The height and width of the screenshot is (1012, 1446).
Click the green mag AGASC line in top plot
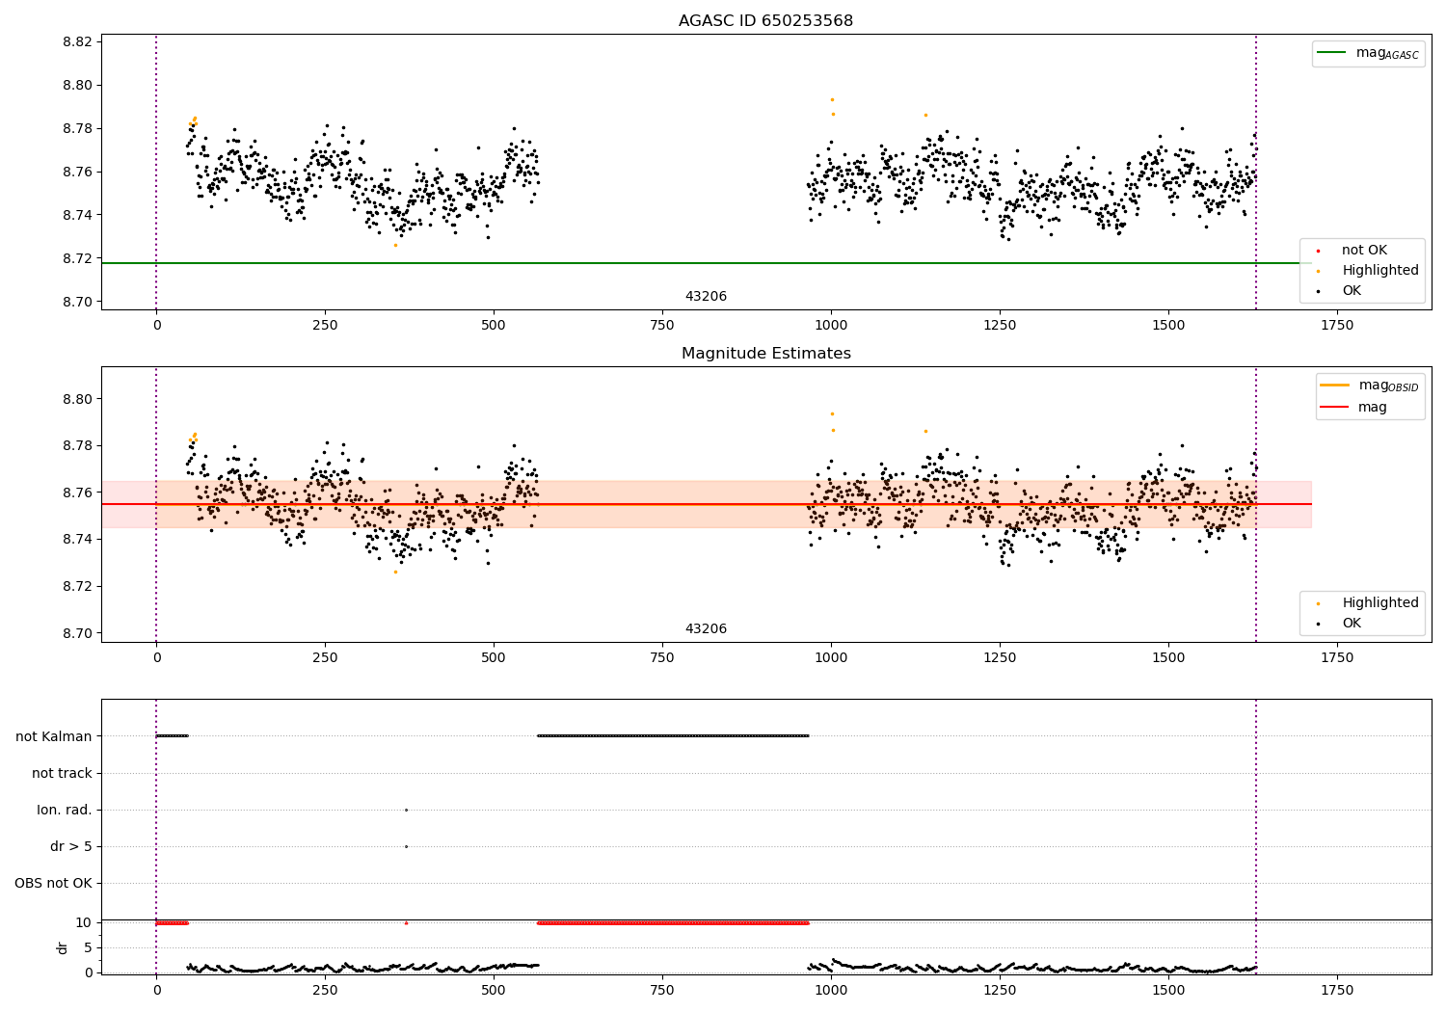tap(707, 263)
